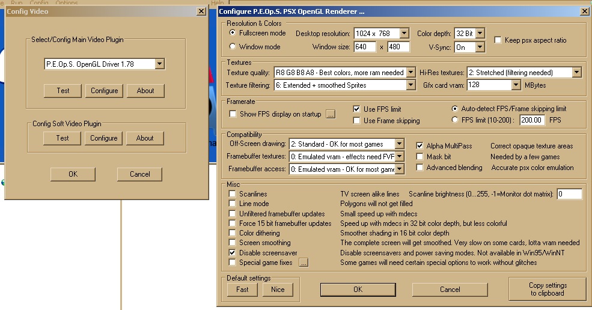Configure the main video plugin
The width and height of the screenshot is (592, 310).
tap(104, 91)
